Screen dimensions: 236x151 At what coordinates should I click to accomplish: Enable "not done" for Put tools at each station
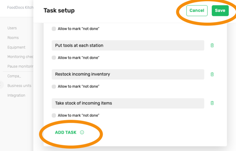(x=54, y=57)
